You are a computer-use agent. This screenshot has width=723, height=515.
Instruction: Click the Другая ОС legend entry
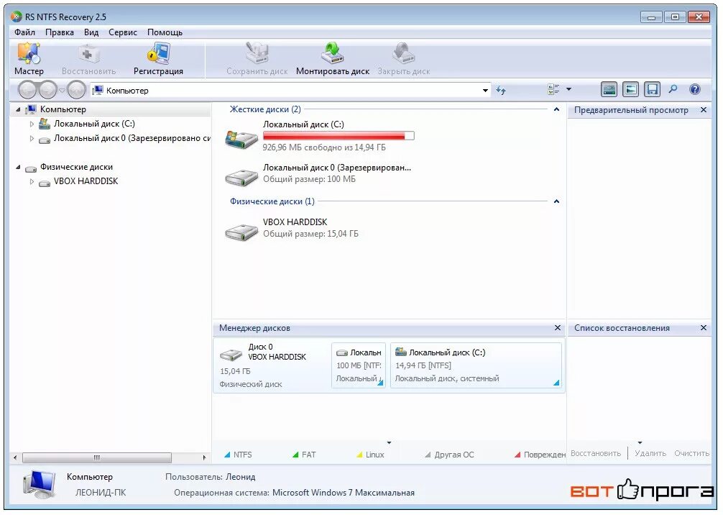[449, 455]
